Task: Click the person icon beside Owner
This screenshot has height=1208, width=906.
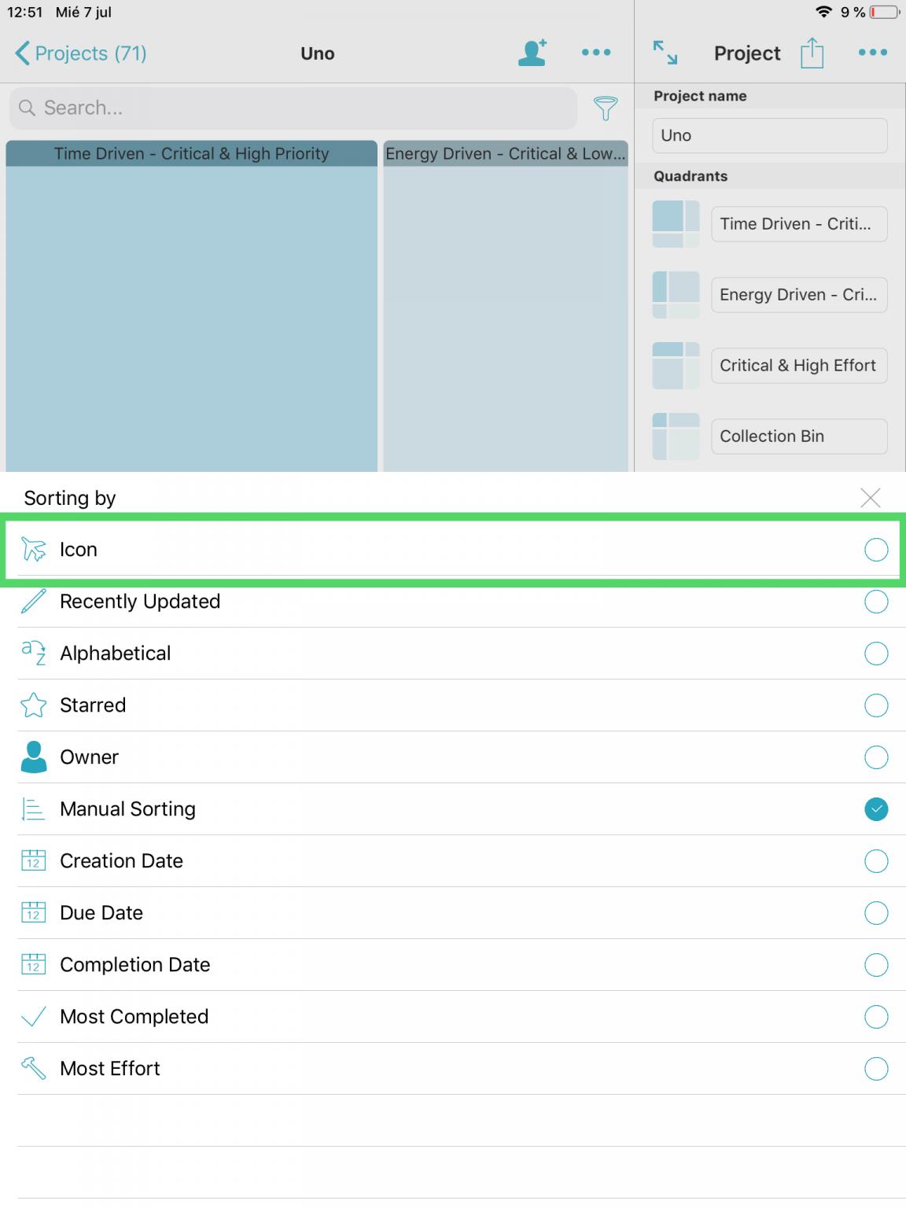Action: coord(32,757)
